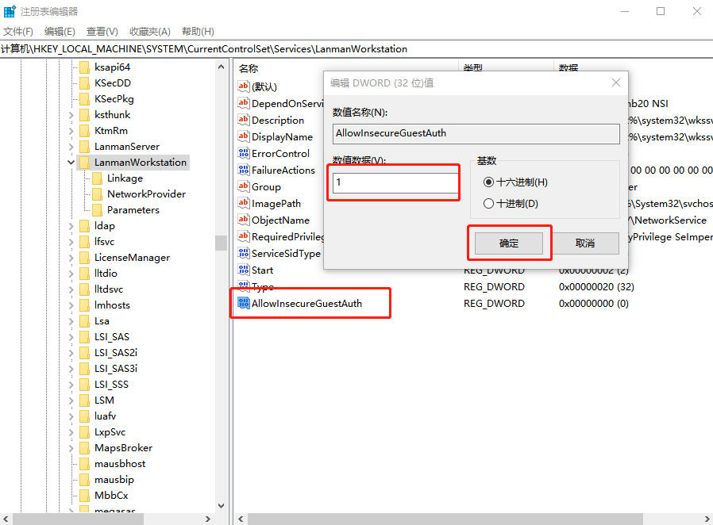
Task: Collapse the LanmanWorkstation tree node
Action: click(x=71, y=162)
